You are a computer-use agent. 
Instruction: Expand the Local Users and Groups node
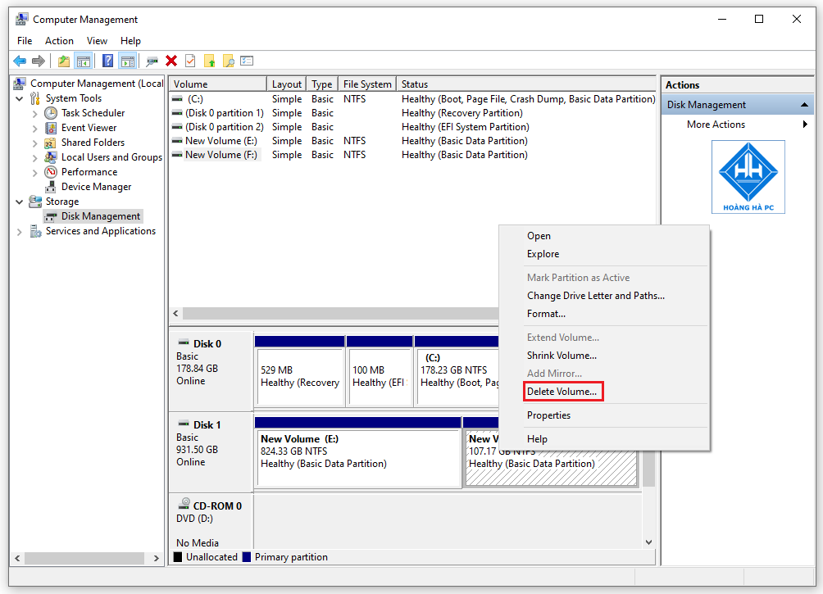[35, 157]
